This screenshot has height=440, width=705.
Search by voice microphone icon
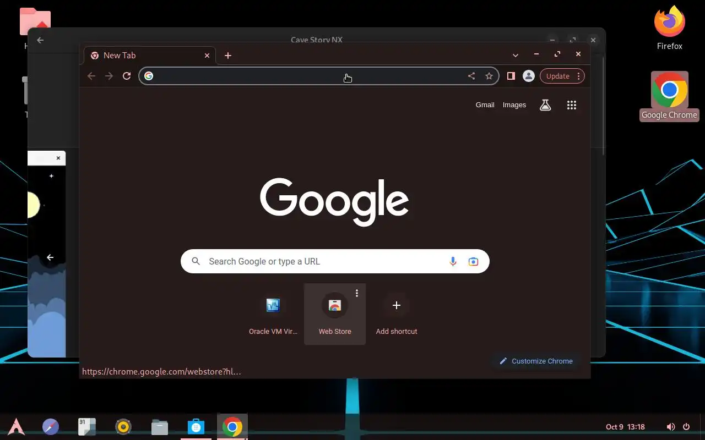pyautogui.click(x=453, y=261)
